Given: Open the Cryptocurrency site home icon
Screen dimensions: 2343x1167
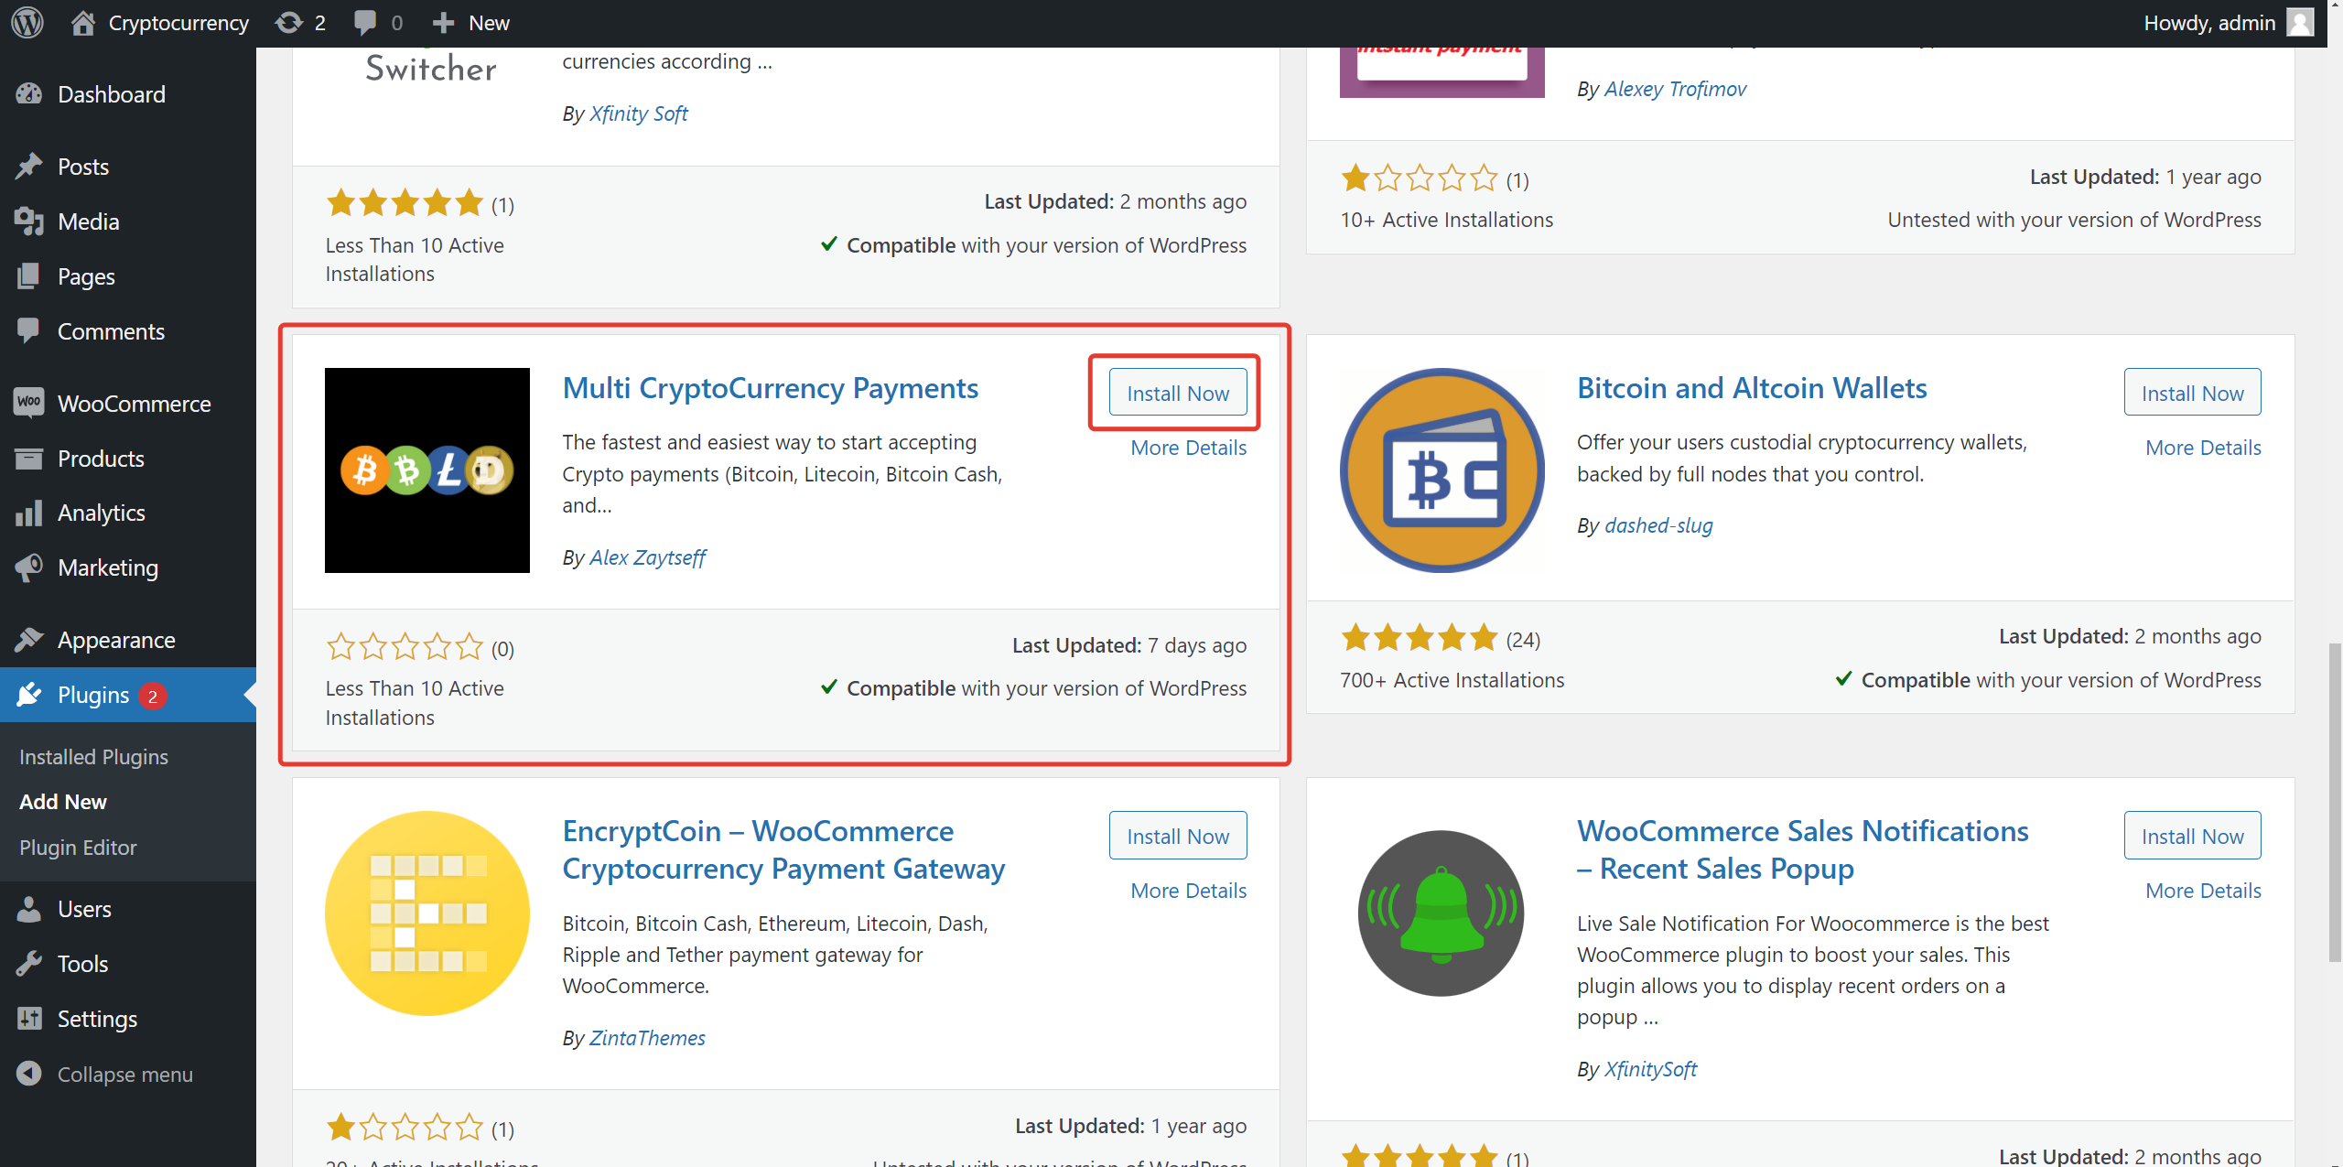Looking at the screenshot, I should pyautogui.click(x=83, y=22).
